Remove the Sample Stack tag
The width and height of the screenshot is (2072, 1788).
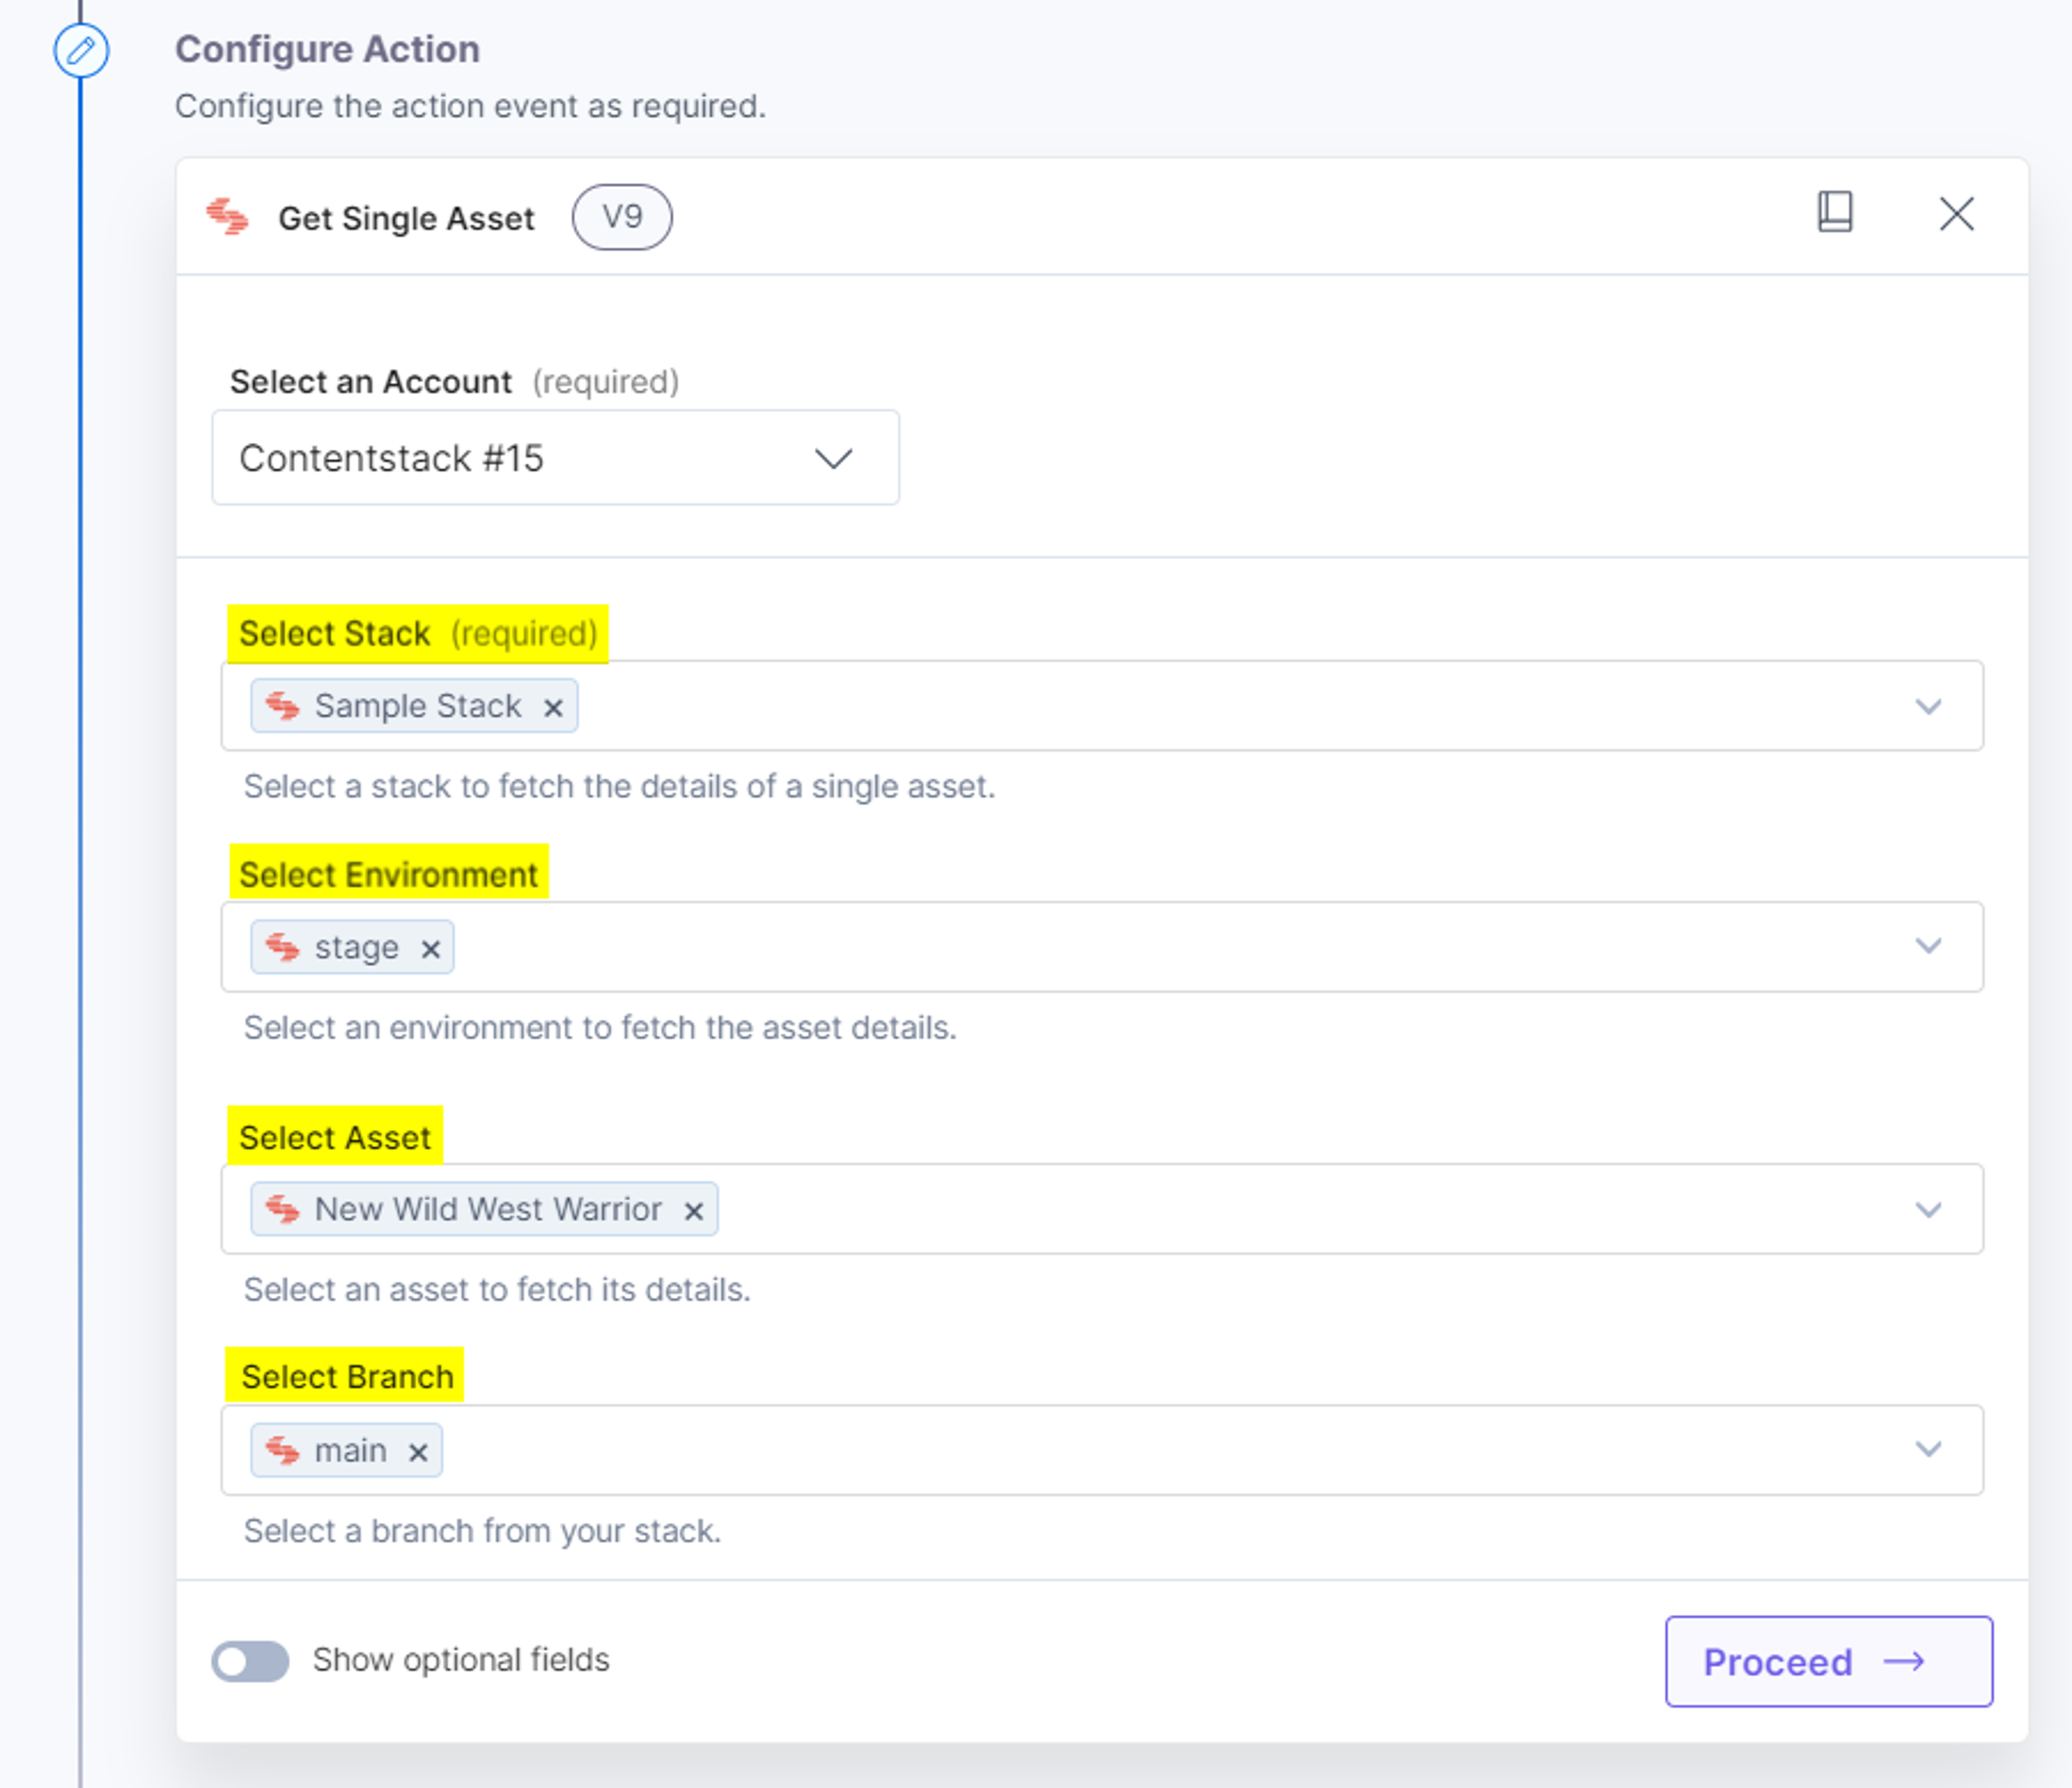[x=553, y=707]
